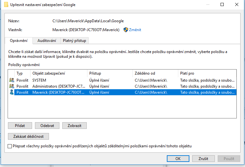Click the Maverick row user icon
Screen dimensions: 245x167
point(12,92)
